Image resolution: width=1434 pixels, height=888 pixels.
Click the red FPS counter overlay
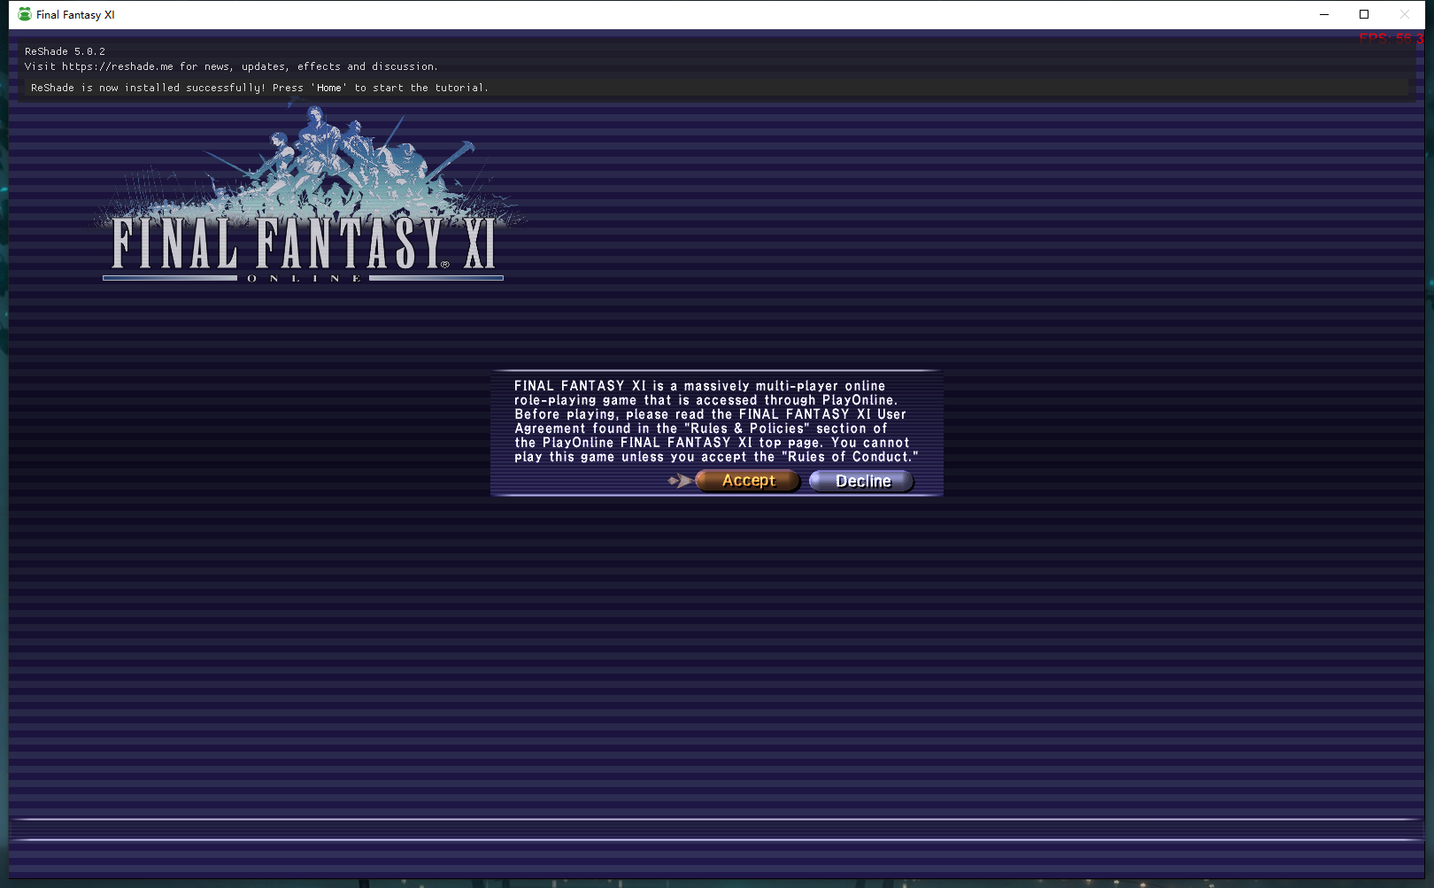(x=1391, y=38)
